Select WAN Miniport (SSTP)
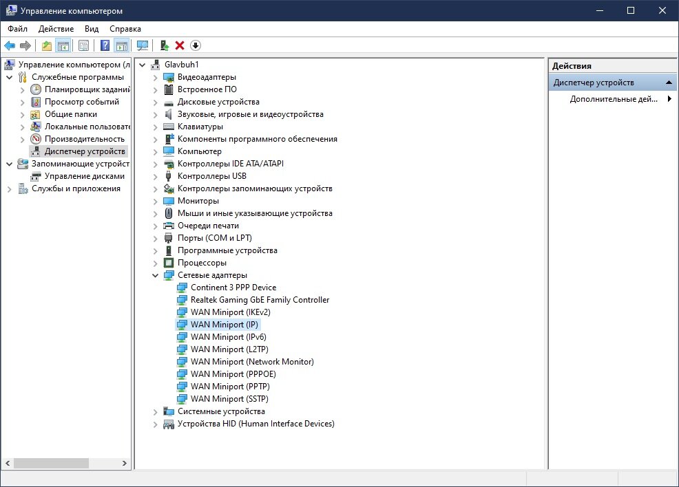 (x=229, y=399)
